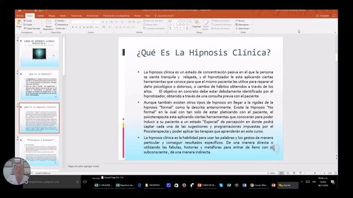Image resolution: width=353 pixels, height=198 pixels.
Task: Switch to reading view icon
Action: click(x=294, y=173)
